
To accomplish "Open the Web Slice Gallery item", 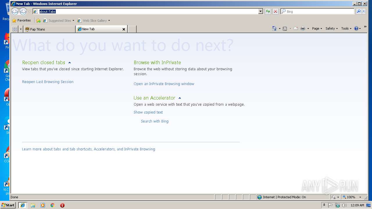I will click(x=94, y=20).
